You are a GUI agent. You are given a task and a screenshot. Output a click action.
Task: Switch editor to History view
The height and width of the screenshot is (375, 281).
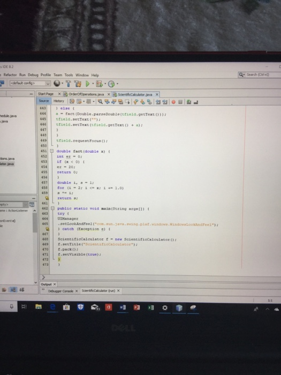coord(58,101)
